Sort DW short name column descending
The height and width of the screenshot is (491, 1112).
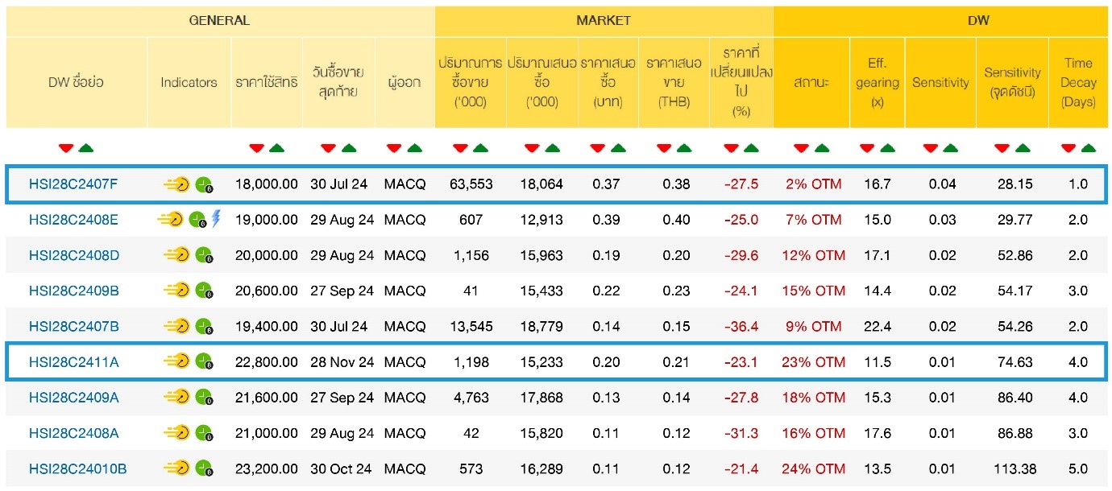(66, 148)
